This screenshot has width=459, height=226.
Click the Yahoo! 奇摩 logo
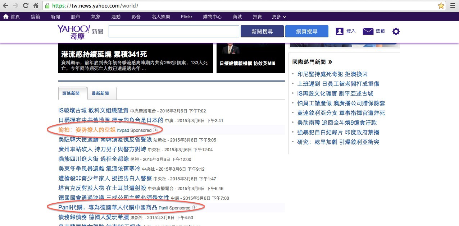point(73,32)
